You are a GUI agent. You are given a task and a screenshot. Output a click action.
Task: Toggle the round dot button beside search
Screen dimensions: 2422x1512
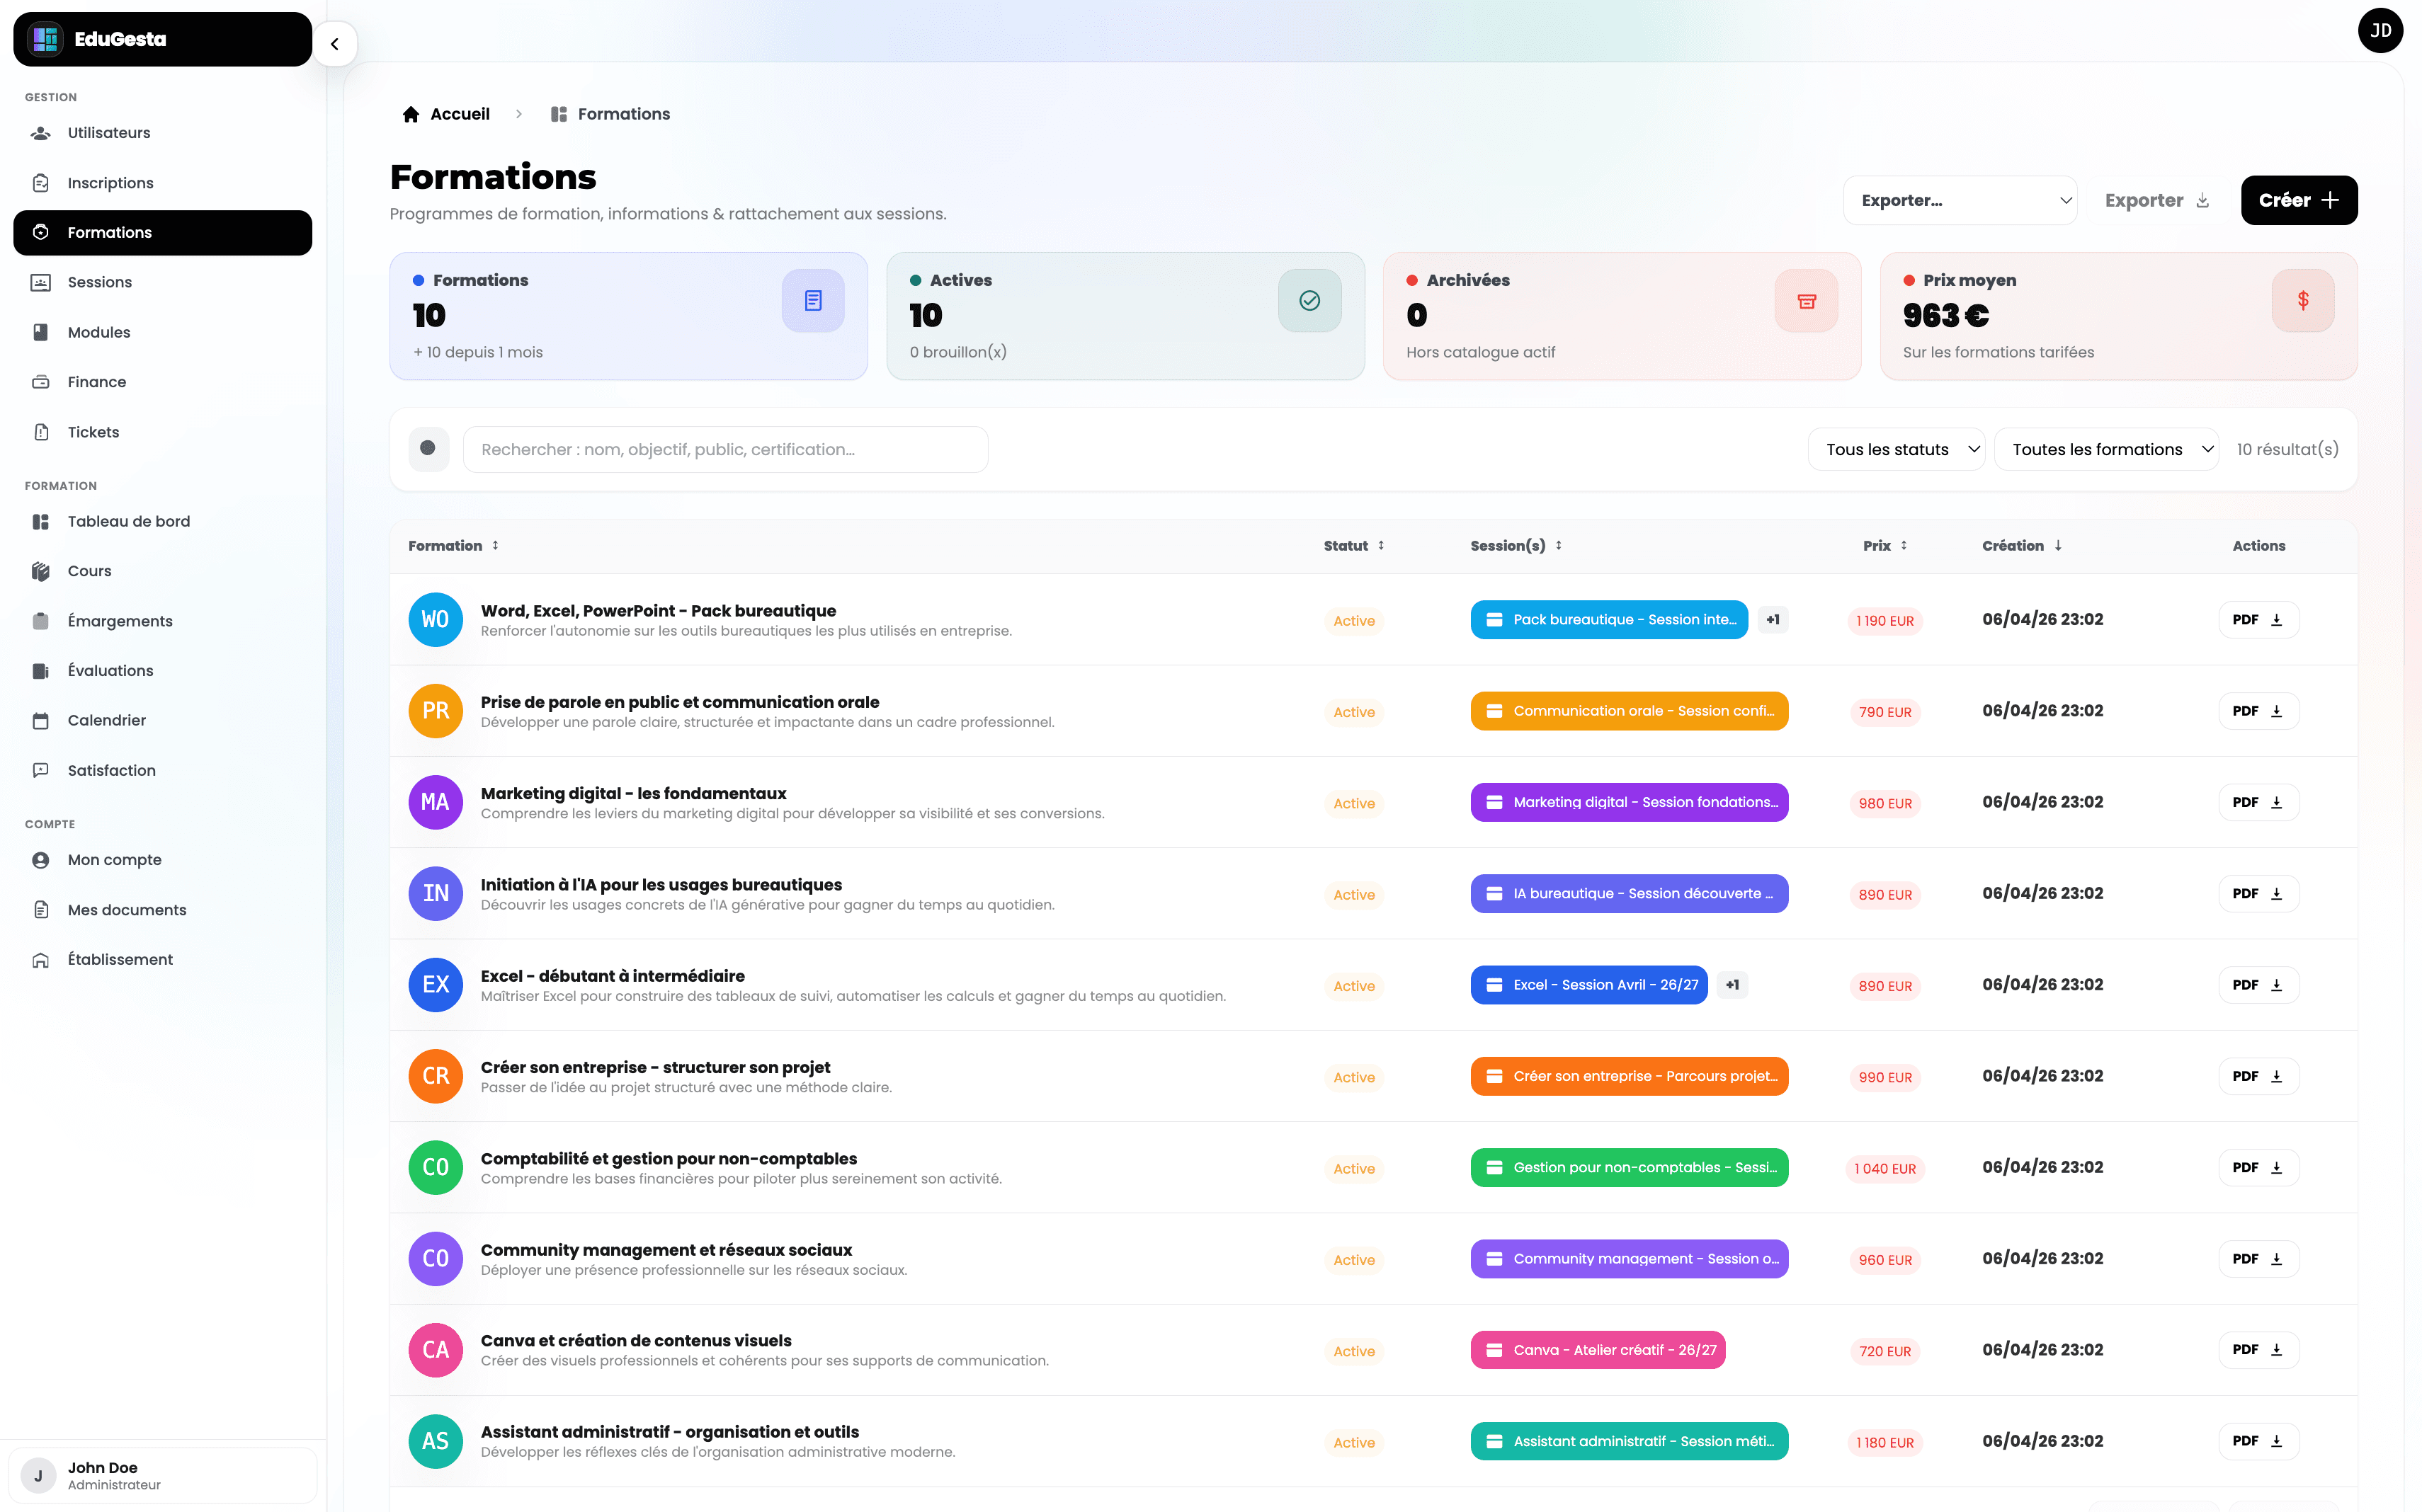(x=428, y=449)
